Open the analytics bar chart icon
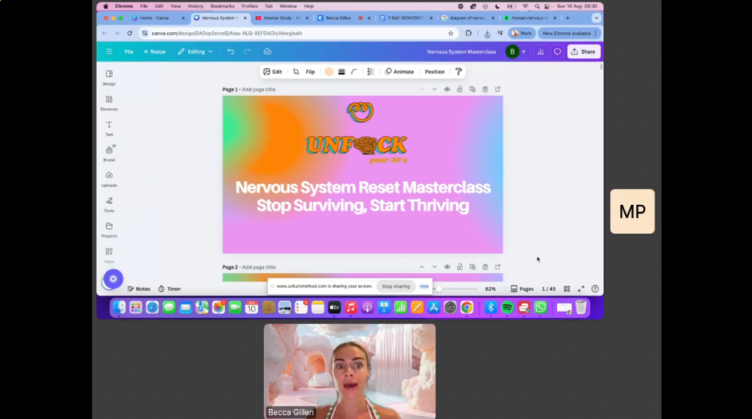This screenshot has height=419, width=752. (x=540, y=51)
